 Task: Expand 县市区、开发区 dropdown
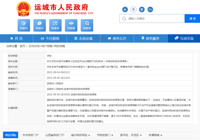131,135
